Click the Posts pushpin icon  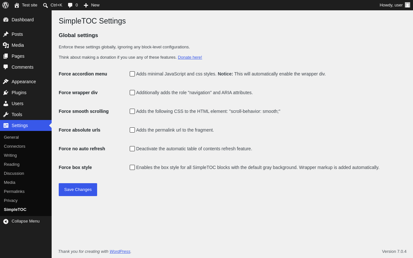point(6,34)
